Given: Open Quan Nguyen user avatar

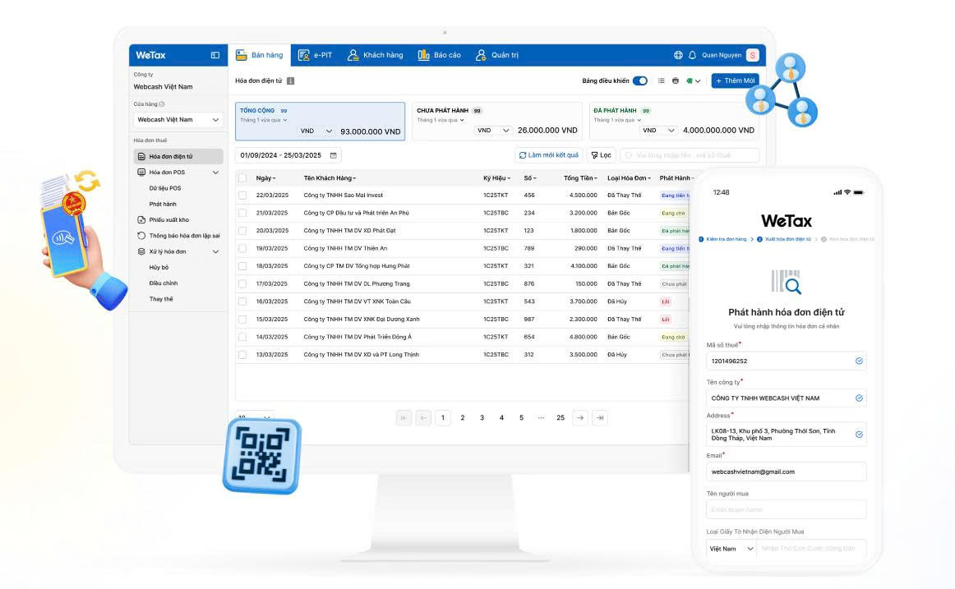Looking at the screenshot, I should click(x=753, y=55).
